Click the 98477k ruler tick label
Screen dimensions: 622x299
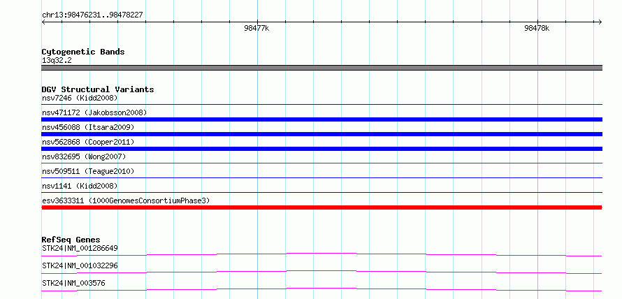point(256,28)
